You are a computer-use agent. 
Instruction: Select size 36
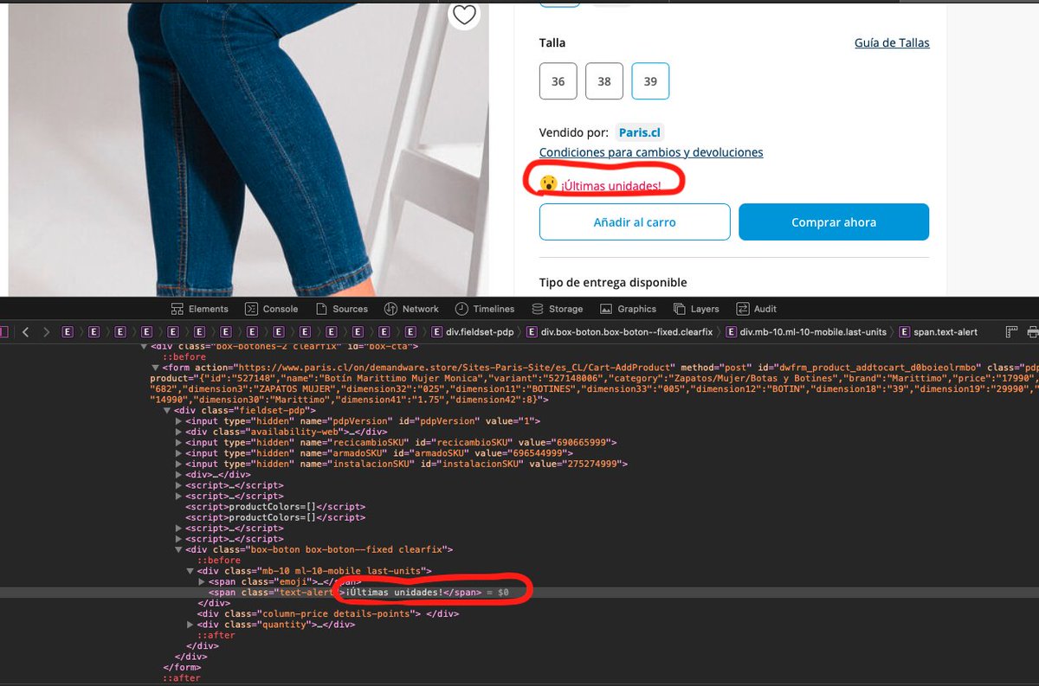558,81
